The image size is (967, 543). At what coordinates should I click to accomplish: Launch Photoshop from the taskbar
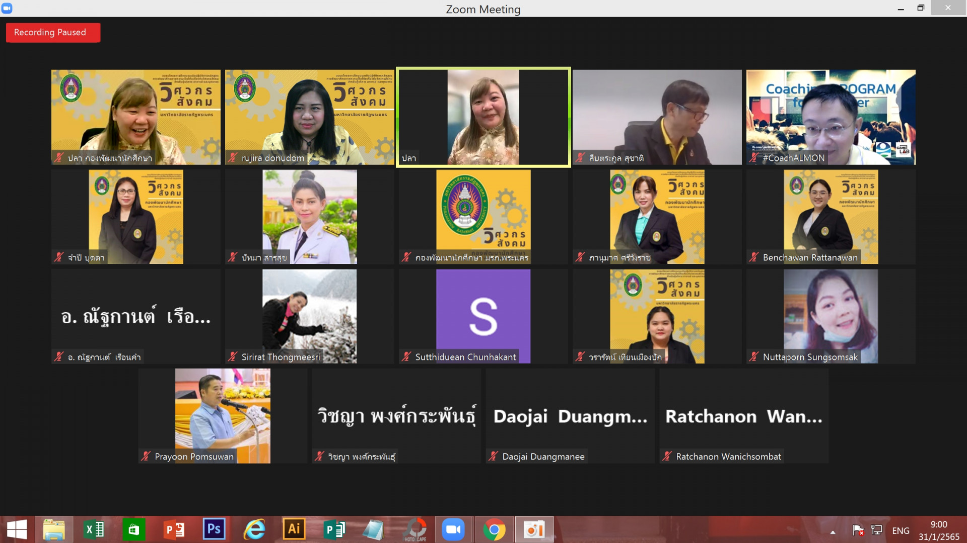[x=214, y=529]
